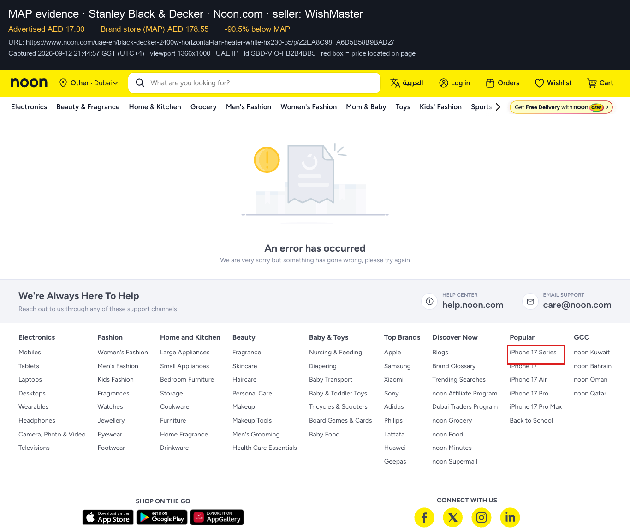Open the Women's Fashion nav category

(309, 107)
